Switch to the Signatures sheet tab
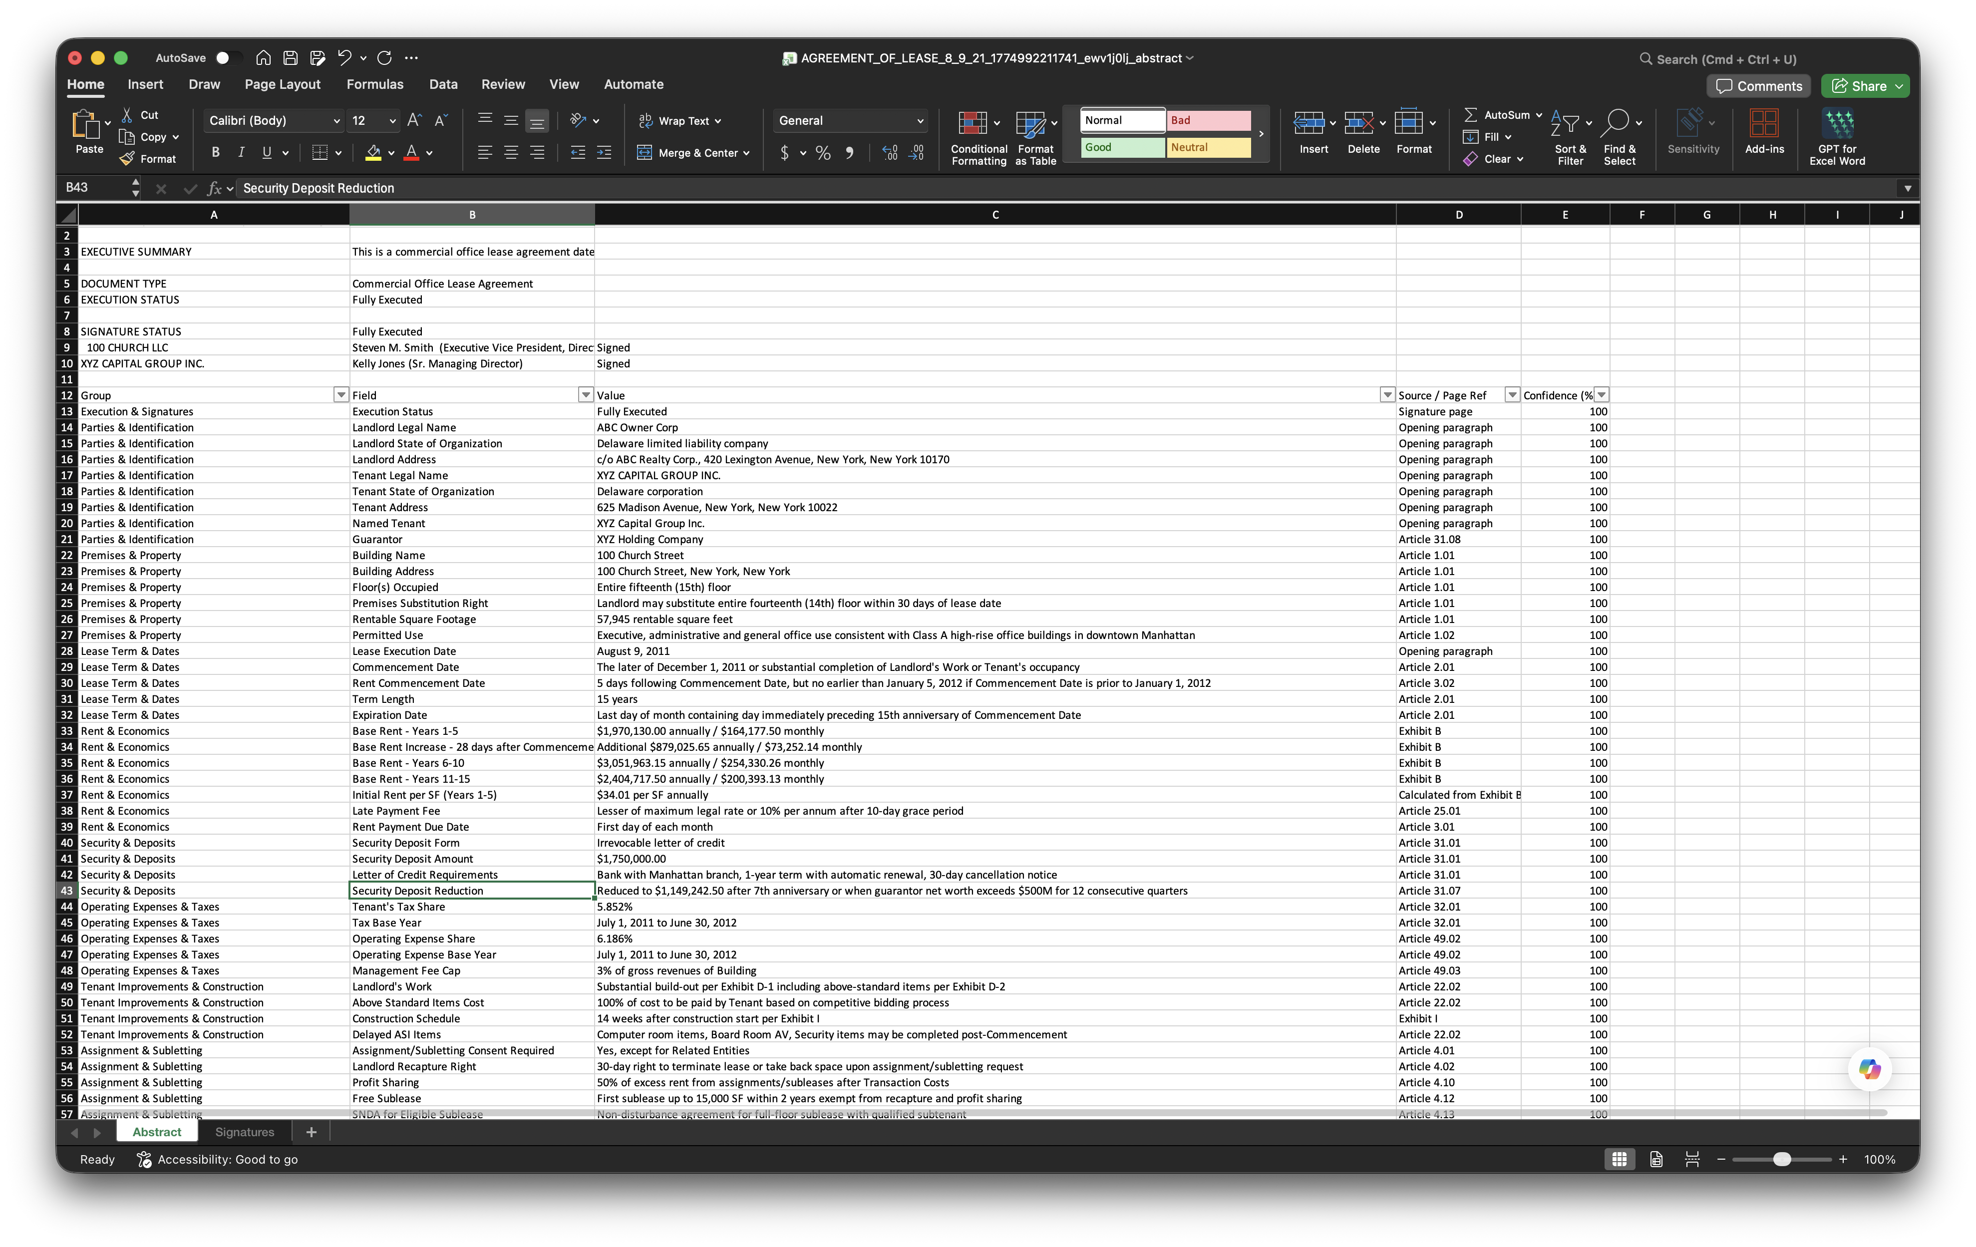This screenshot has width=1976, height=1247. [245, 1132]
